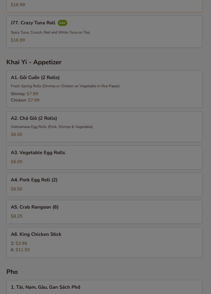The image size is (211, 294).
Task: Open J77. Crazy Tuna Roll item
Action: [x=104, y=32]
